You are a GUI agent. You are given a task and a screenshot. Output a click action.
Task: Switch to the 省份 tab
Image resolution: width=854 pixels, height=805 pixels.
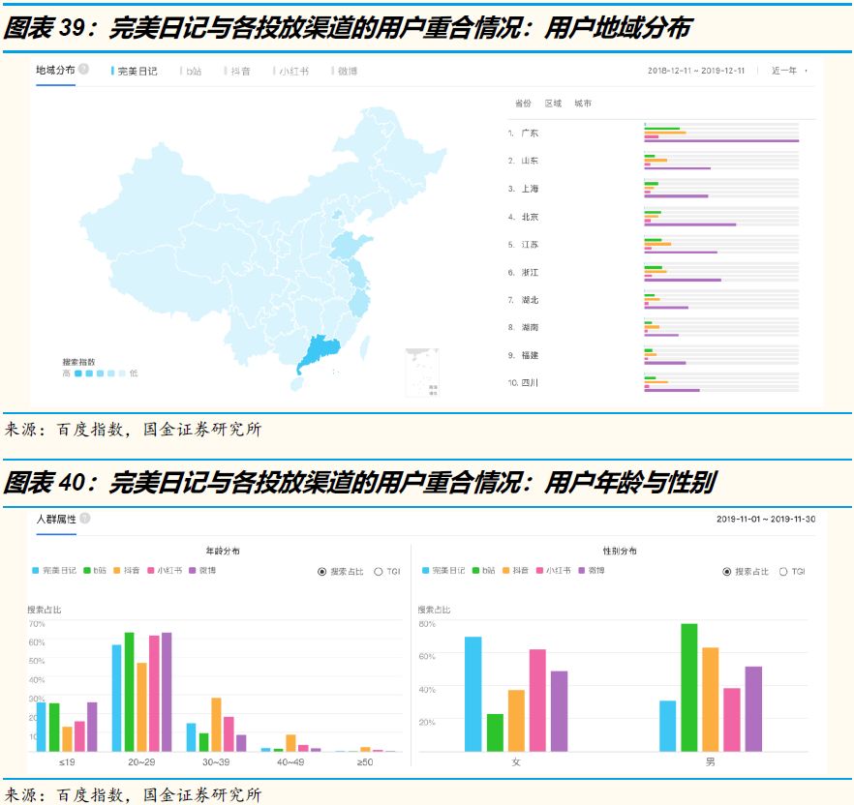[523, 104]
